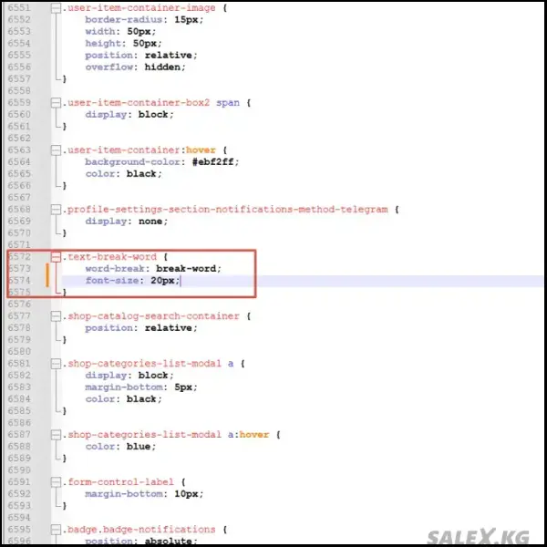Fold the .user-item-container:hover rule
Image resolution: width=547 pixels, height=547 pixels.
point(57,150)
